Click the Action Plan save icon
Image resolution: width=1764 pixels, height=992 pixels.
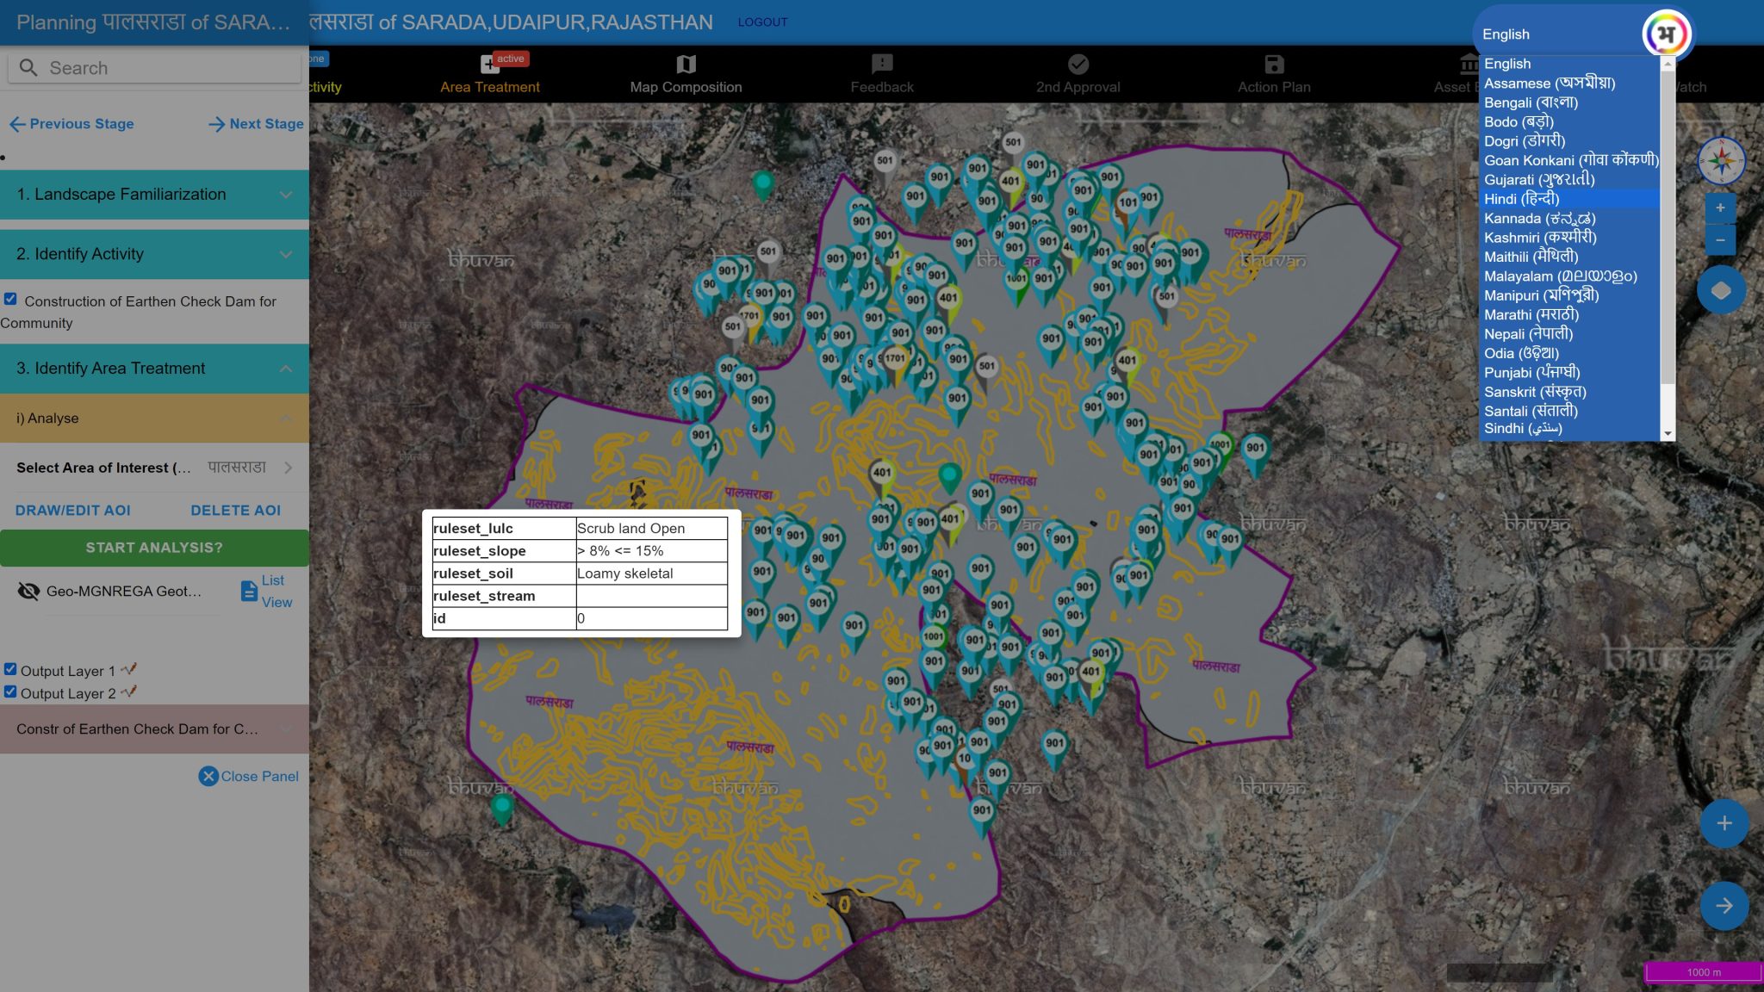click(1273, 65)
